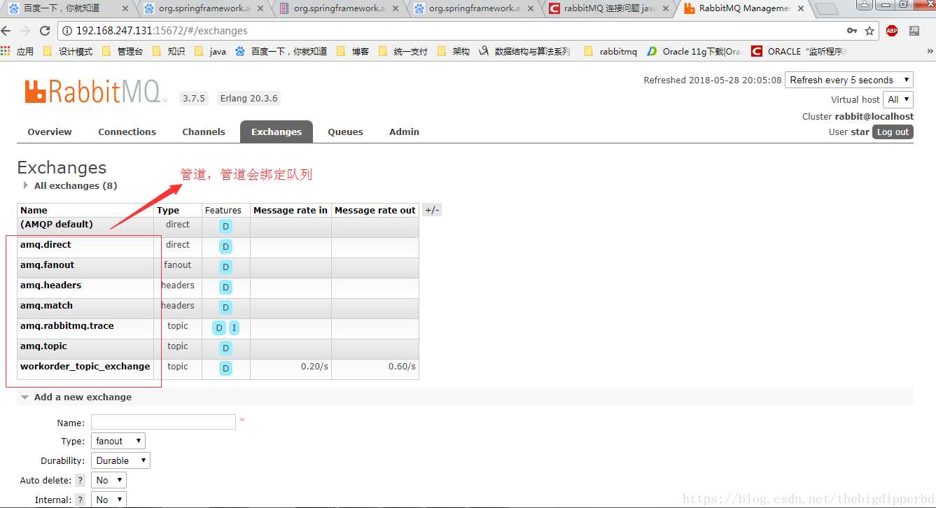Open the new tab button
The height and width of the screenshot is (508, 936).
tap(827, 9)
